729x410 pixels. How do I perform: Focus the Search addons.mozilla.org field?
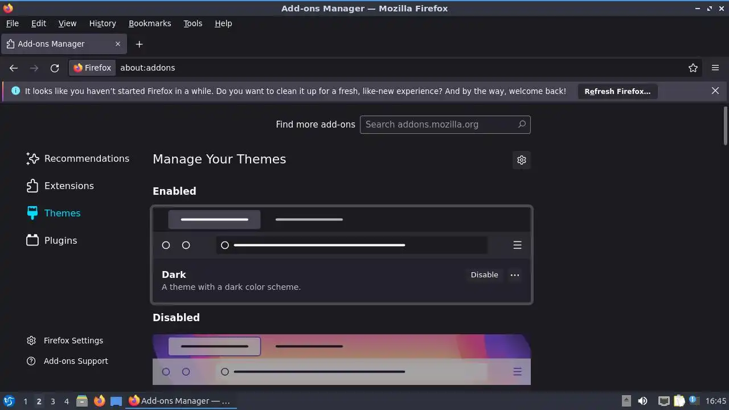(445, 125)
